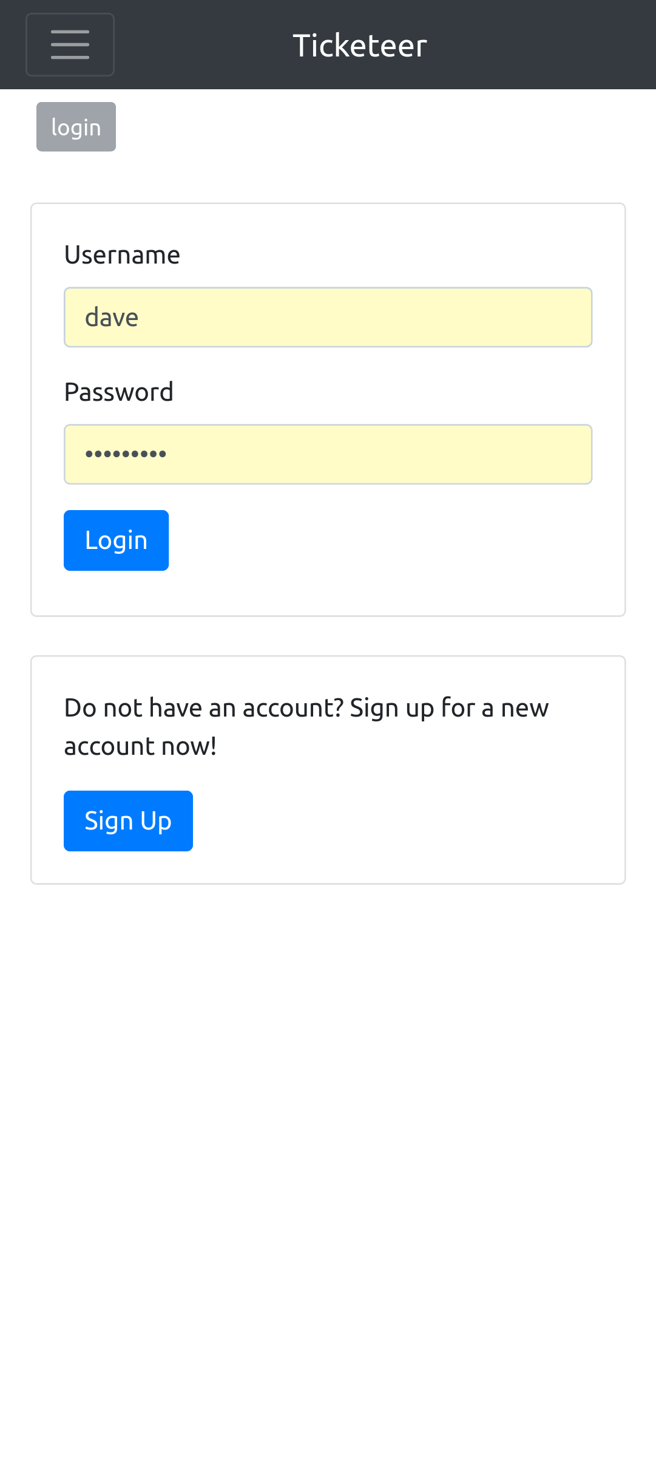Select the username text 'dave'

click(112, 316)
